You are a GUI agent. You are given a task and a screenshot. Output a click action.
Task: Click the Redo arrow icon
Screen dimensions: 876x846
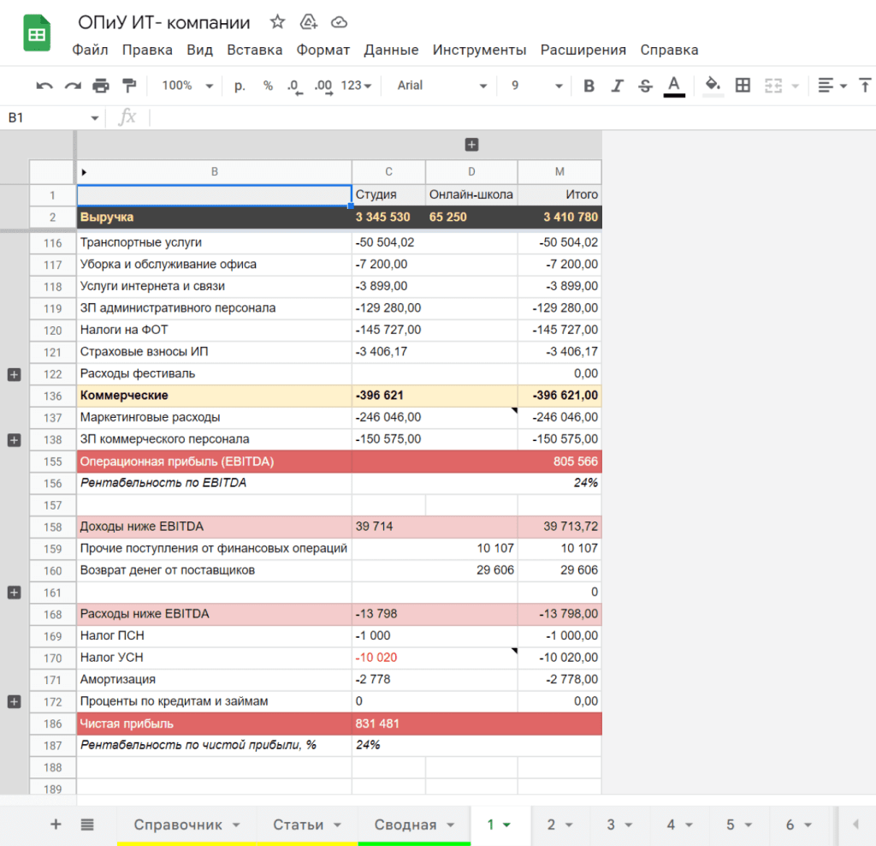(73, 86)
